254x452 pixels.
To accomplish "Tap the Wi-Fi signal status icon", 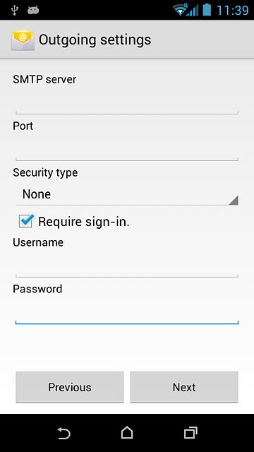I will [180, 10].
